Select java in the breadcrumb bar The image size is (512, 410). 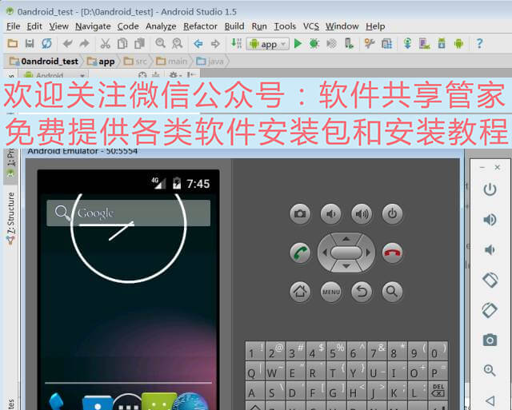click(x=210, y=61)
